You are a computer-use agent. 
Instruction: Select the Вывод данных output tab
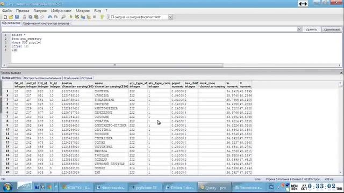tap(11, 78)
